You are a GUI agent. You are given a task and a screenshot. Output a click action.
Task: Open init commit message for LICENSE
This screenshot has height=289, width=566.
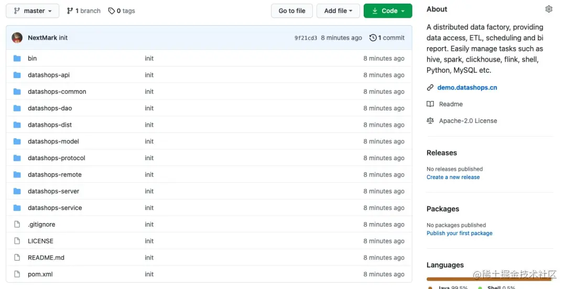click(149, 241)
